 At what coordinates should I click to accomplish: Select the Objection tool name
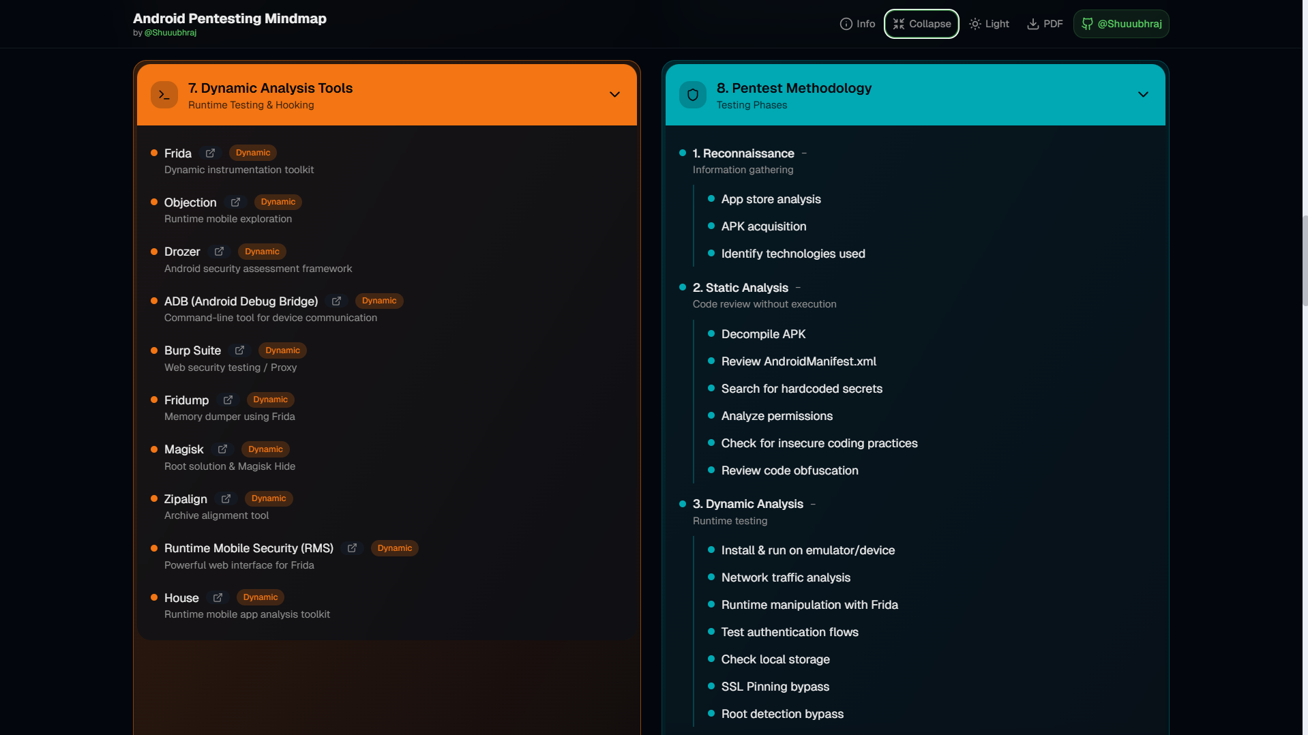(190, 202)
